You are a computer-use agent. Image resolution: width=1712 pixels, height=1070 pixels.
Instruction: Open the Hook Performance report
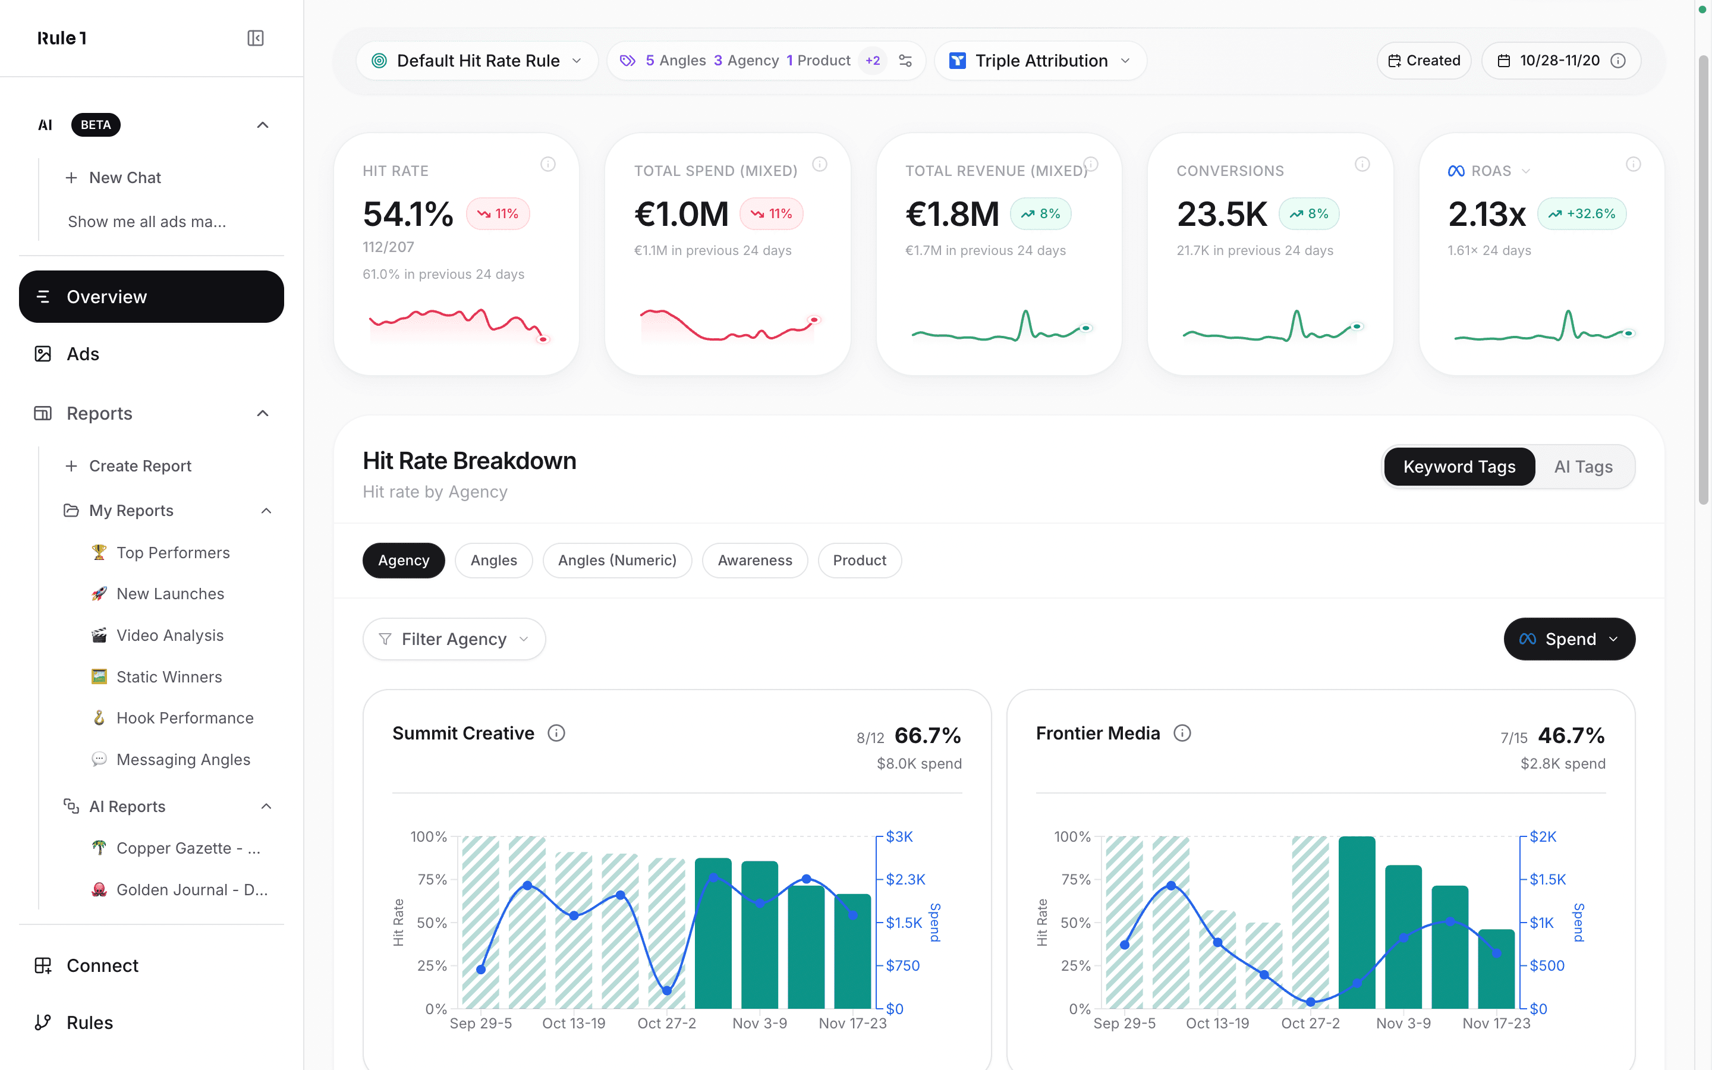pyautogui.click(x=185, y=717)
